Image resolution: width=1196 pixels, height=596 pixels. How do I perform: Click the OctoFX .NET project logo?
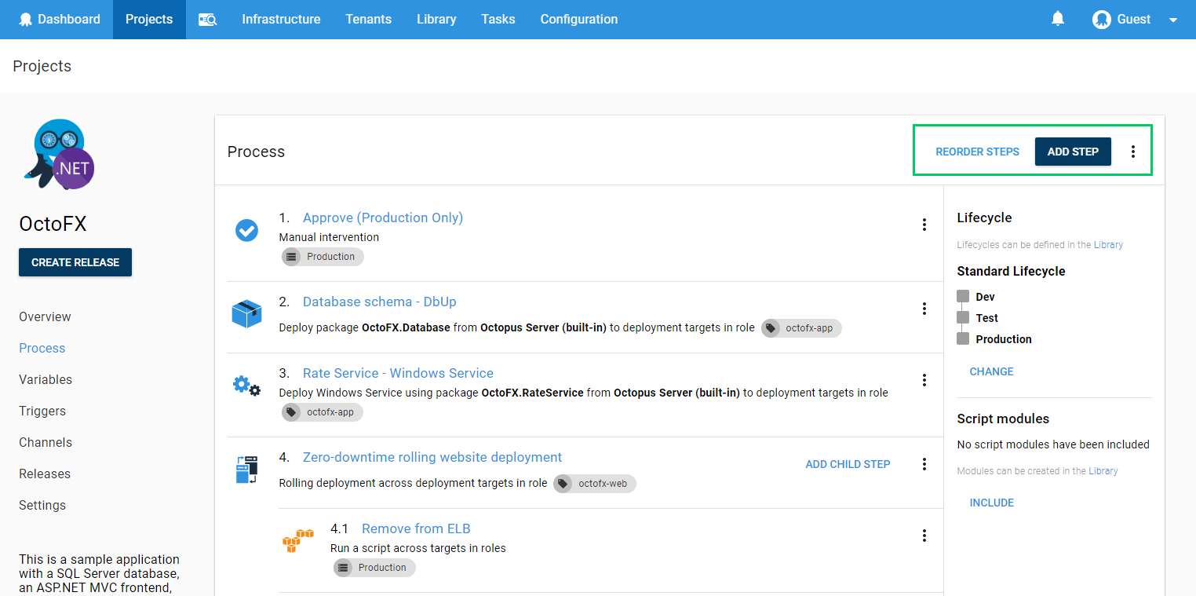tap(58, 154)
